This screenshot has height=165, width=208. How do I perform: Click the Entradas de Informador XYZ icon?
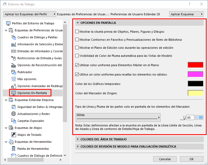(x=14, y=51)
